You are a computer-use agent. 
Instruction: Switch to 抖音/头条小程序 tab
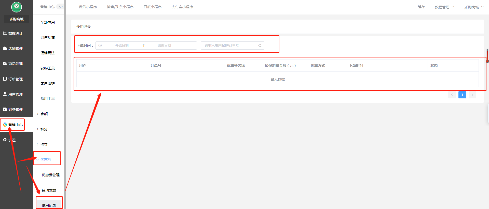click(x=120, y=7)
